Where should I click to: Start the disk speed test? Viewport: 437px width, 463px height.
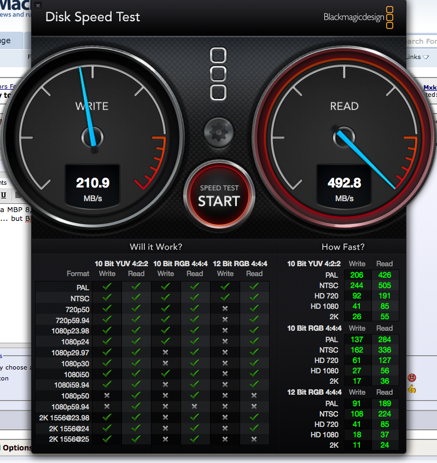(x=219, y=195)
